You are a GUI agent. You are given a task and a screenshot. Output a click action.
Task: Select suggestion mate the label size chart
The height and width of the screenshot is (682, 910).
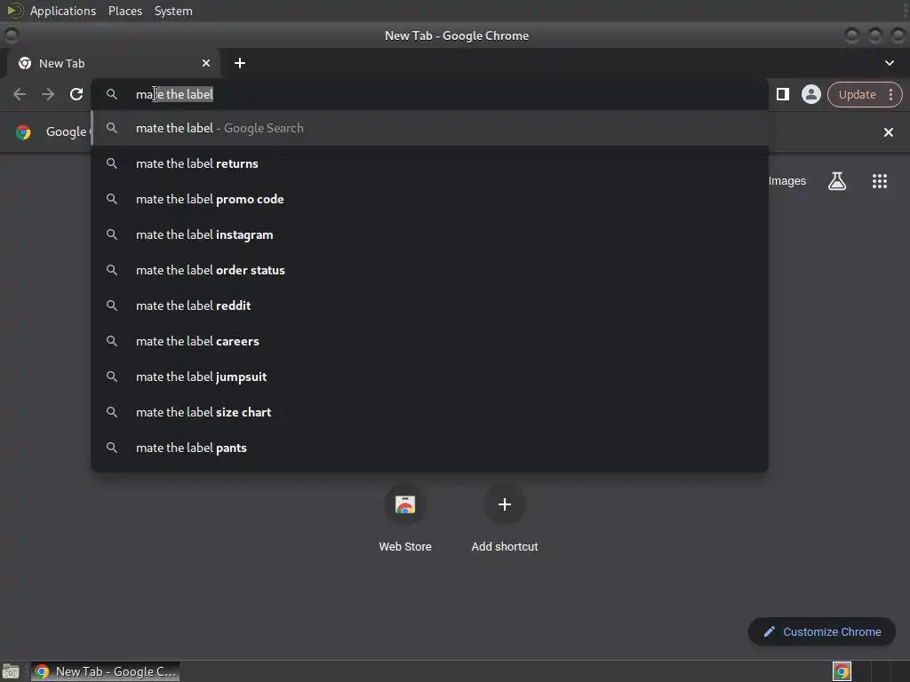[429, 412]
